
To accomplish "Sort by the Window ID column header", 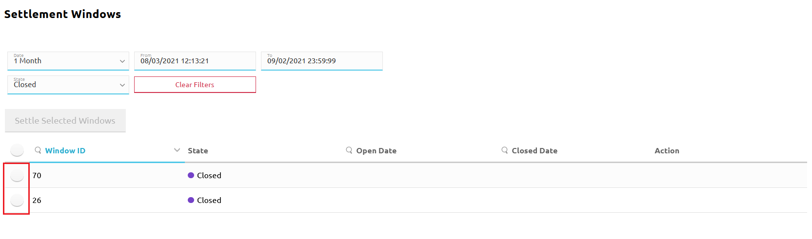I will (x=65, y=151).
